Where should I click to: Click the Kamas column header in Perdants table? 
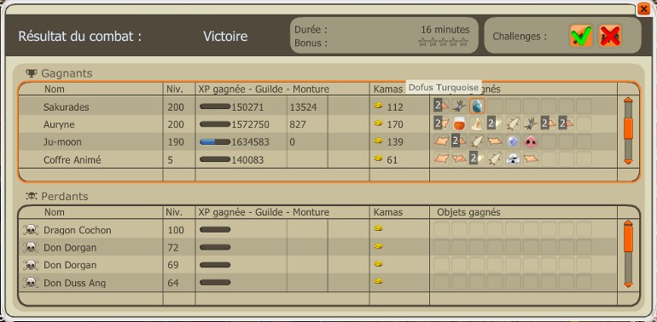388,212
